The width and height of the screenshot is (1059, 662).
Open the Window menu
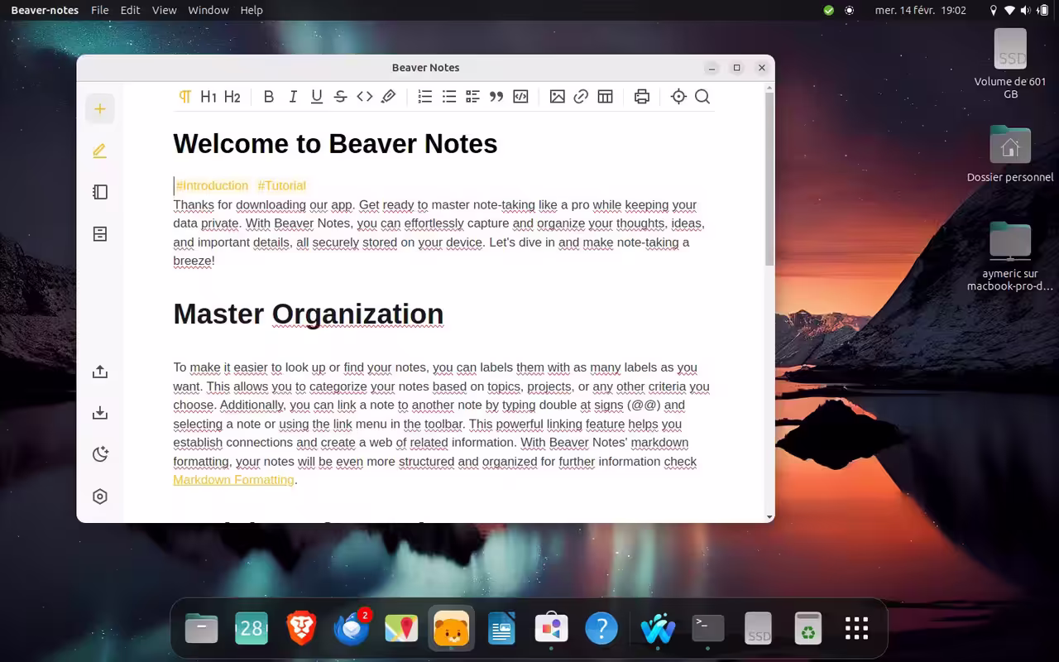tap(208, 10)
